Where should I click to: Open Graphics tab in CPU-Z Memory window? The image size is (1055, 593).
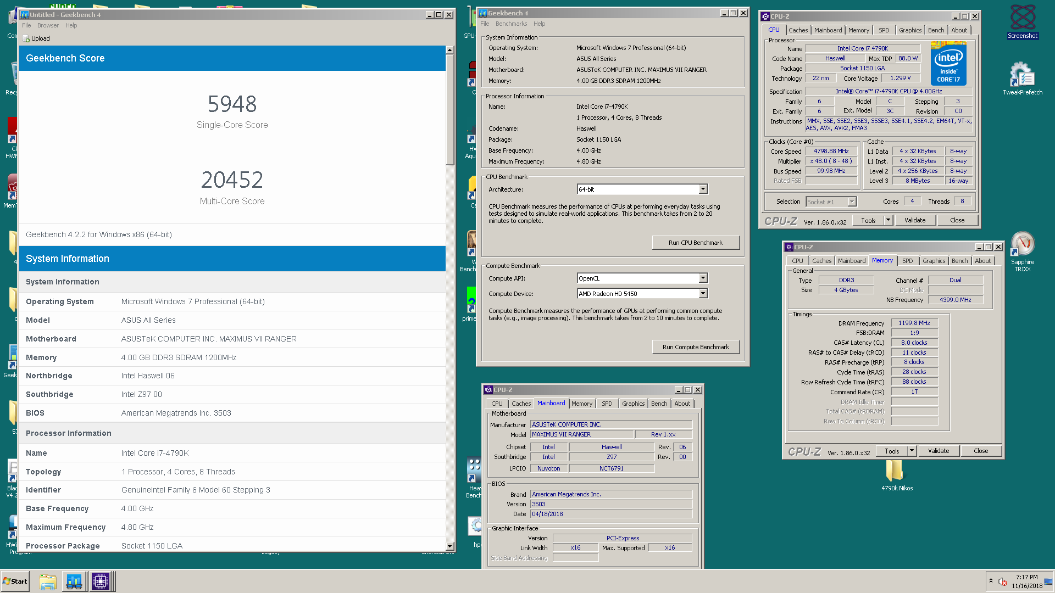[934, 261]
